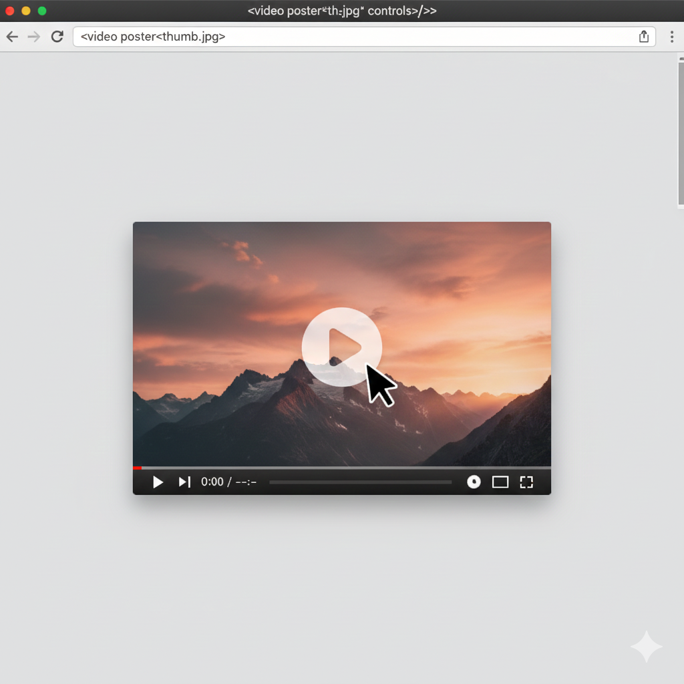Click the record-dot icon near the controls
This screenshot has height=684, width=684.
click(474, 482)
